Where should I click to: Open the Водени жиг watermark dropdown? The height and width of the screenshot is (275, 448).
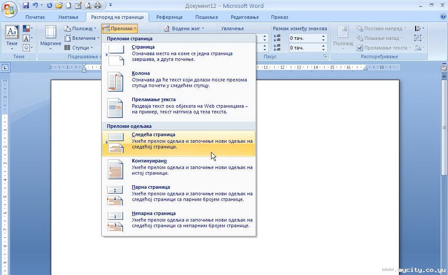click(x=184, y=28)
